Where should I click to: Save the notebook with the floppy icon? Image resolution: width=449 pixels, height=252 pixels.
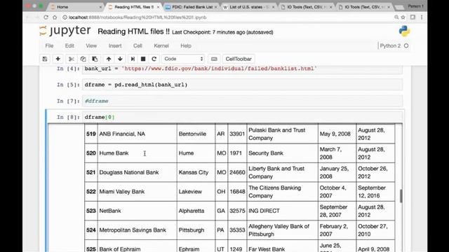click(x=45, y=59)
